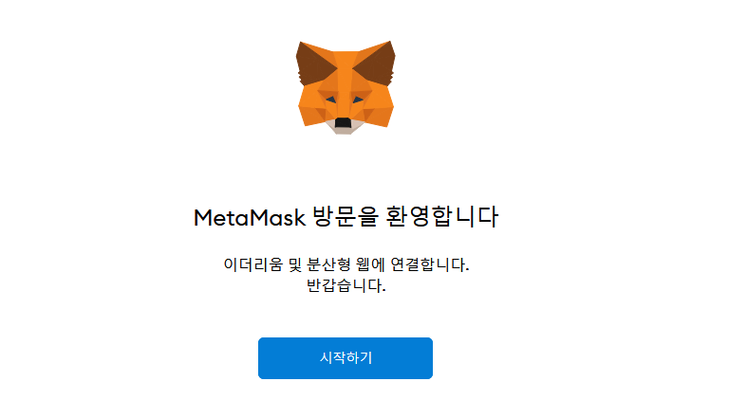The height and width of the screenshot is (418, 729).
Task: Click the fox's left brown ear
Action: click(x=313, y=64)
